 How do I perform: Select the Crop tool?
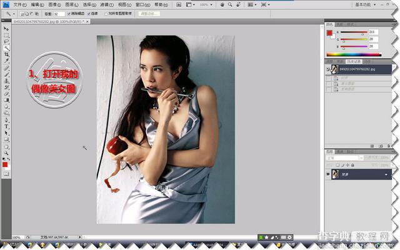click(x=6, y=54)
